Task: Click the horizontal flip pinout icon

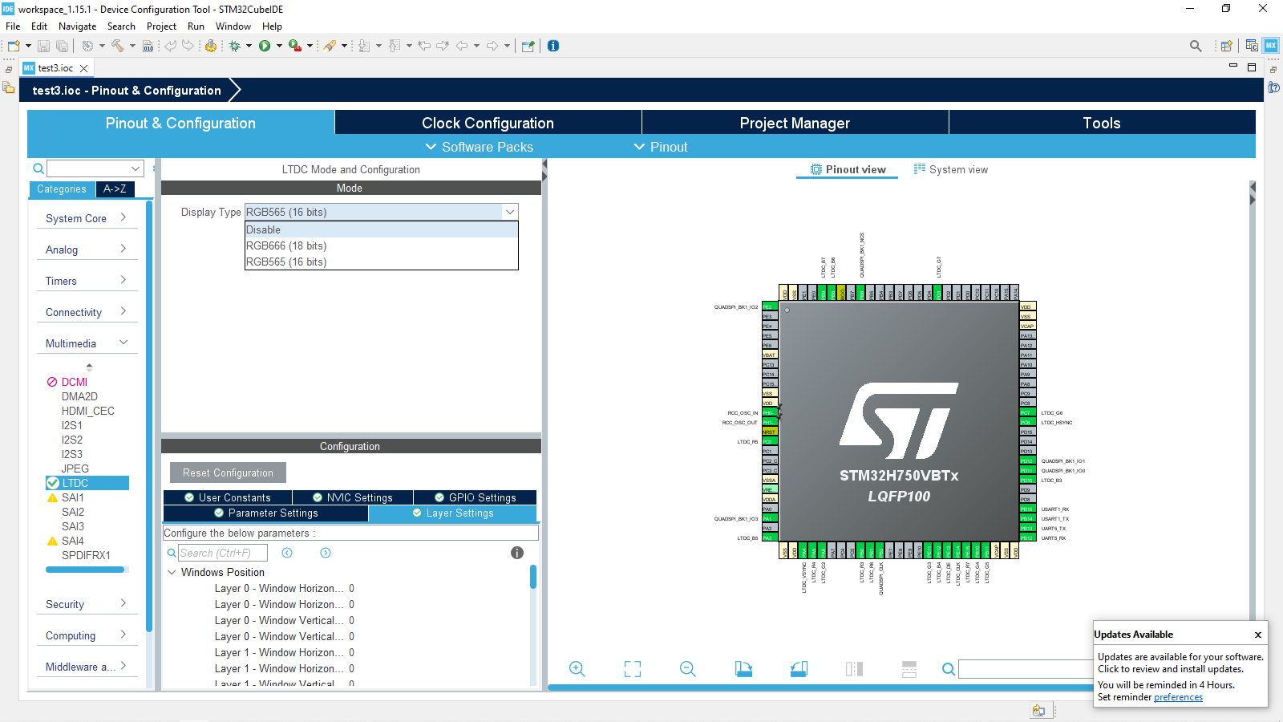Action: [854, 669]
